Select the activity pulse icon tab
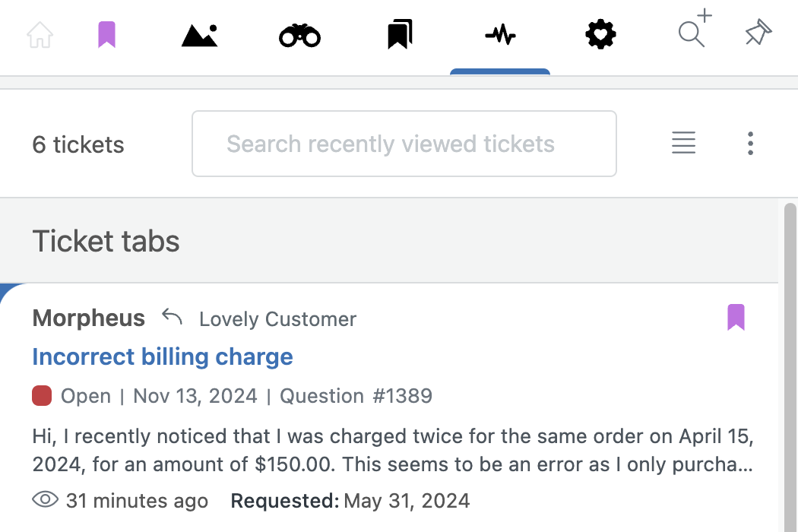The image size is (798, 532). tap(500, 35)
